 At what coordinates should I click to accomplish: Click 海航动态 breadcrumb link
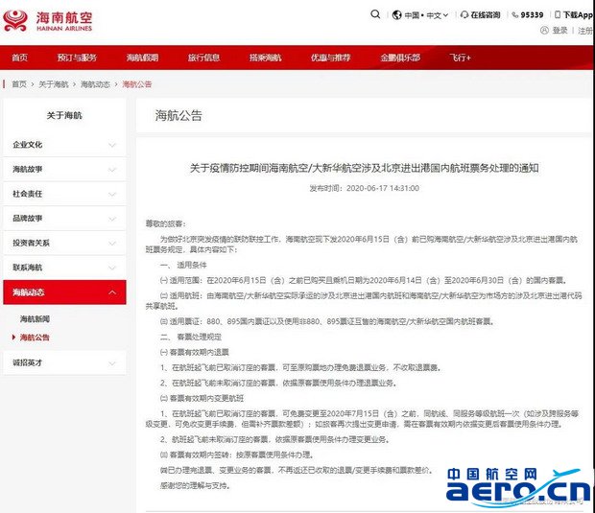(95, 84)
